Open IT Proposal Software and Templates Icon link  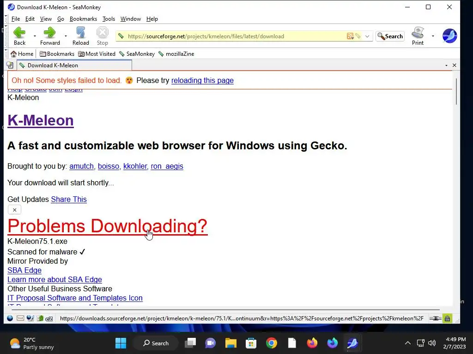coord(75,298)
